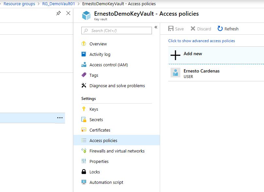This screenshot has height=192, width=264.
Task: Open Diagnose and solve problems
Action: coord(117,86)
